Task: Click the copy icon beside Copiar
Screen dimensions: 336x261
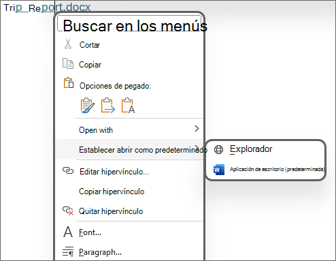Action: [x=68, y=63]
